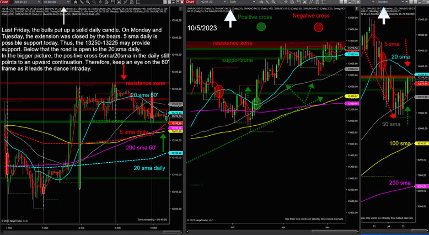Image resolution: width=429 pixels, height=235 pixels.
Task: Select the '20 sma' label in Monthly chart
Action: click(x=400, y=57)
